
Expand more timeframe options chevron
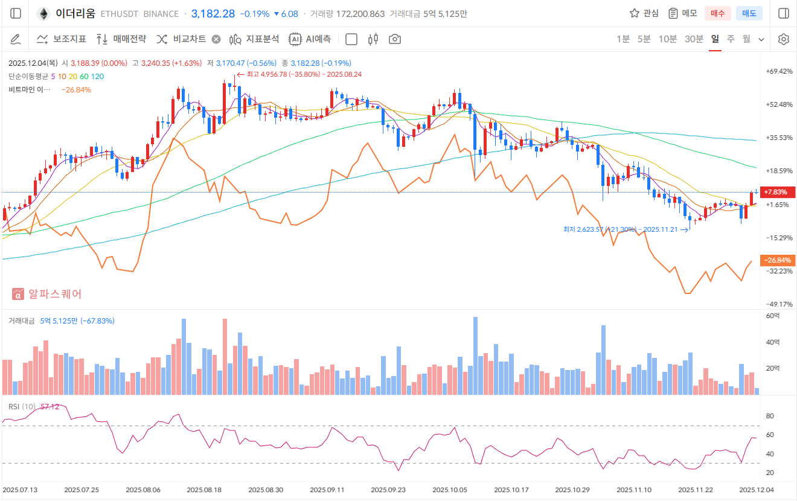click(x=761, y=39)
